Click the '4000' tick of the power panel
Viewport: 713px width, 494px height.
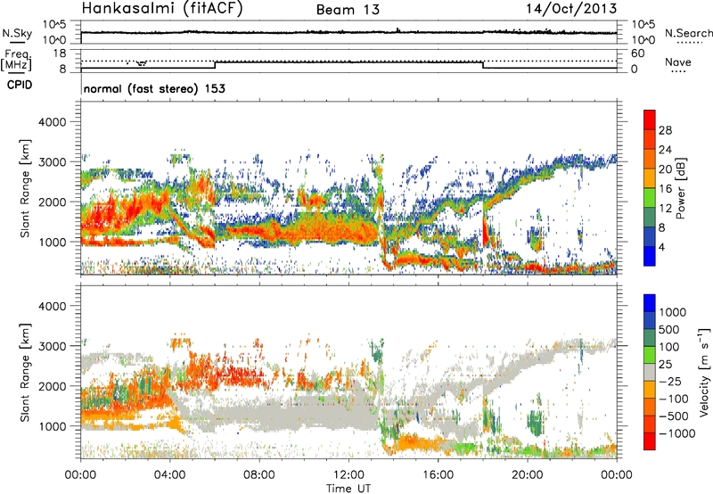[52, 122]
